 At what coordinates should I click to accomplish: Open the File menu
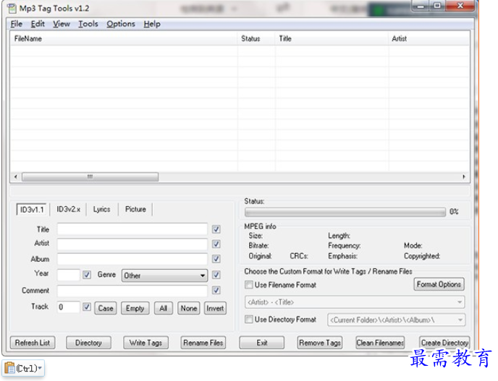pyautogui.click(x=16, y=24)
